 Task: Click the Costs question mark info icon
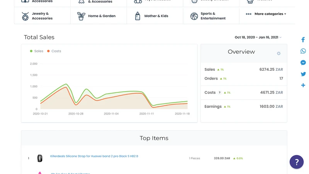219,92
